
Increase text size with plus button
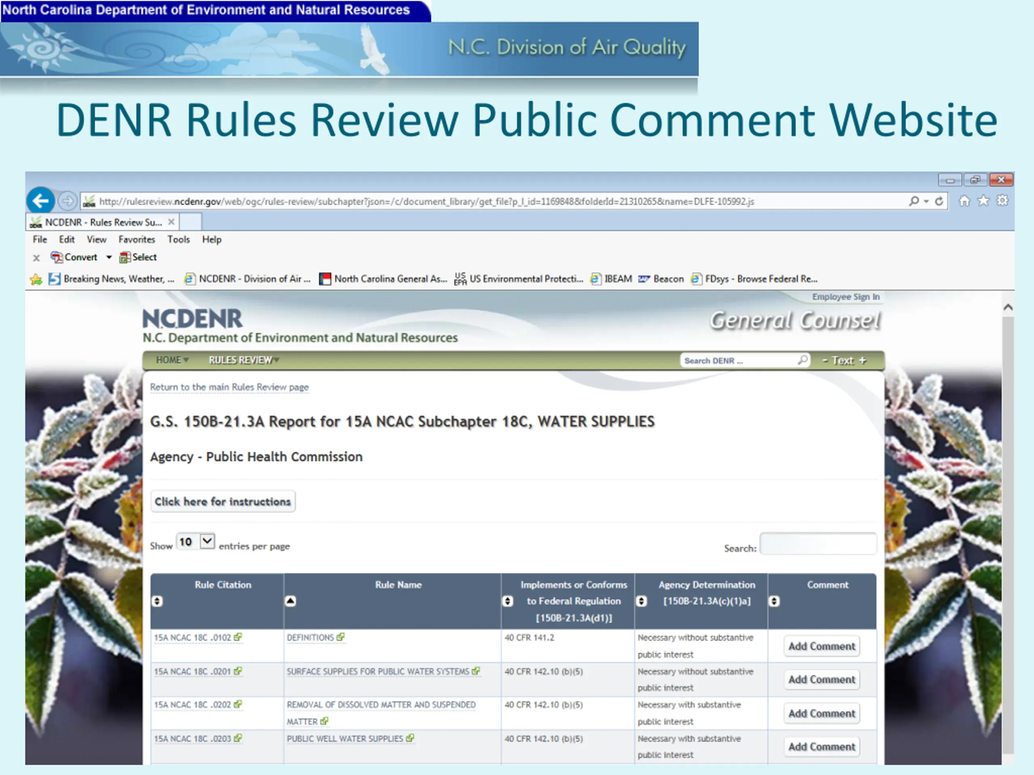pos(863,360)
